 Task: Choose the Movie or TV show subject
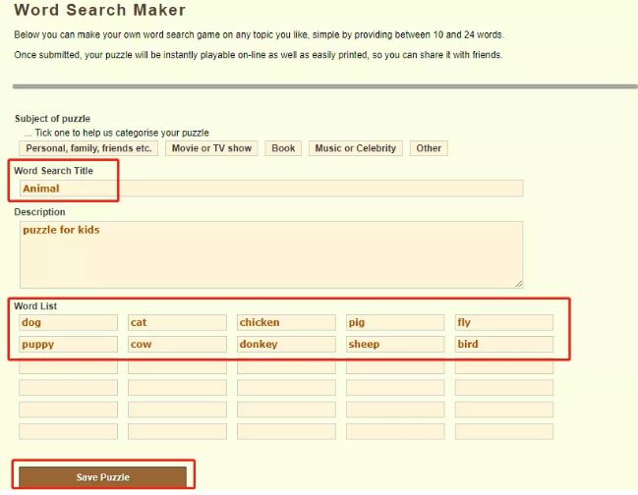pyautogui.click(x=211, y=148)
